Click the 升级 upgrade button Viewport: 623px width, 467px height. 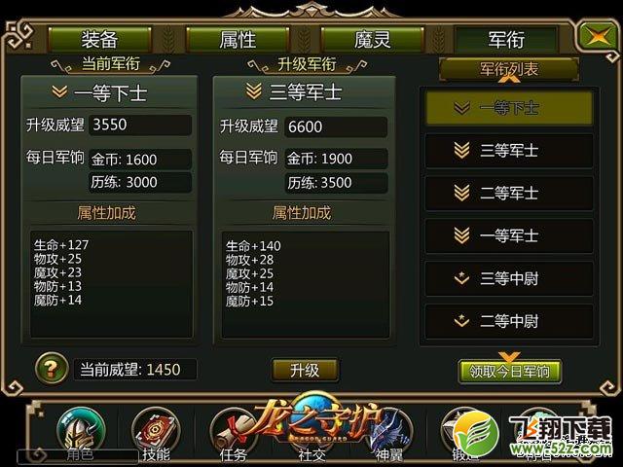tap(305, 370)
